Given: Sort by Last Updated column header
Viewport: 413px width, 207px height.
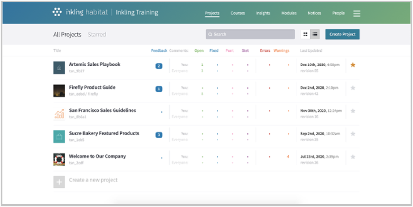Looking at the screenshot, I should (311, 51).
